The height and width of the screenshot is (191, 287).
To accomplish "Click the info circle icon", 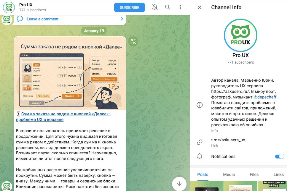I will coord(200,105).
